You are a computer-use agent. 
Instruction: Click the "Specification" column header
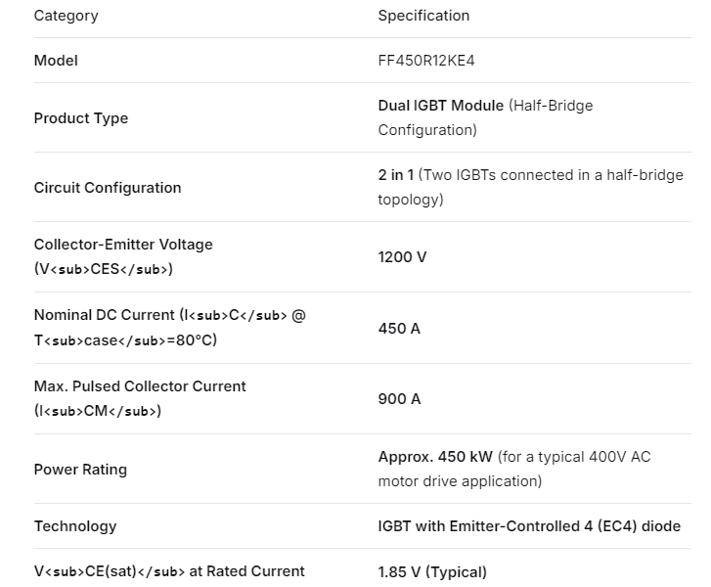423,16
